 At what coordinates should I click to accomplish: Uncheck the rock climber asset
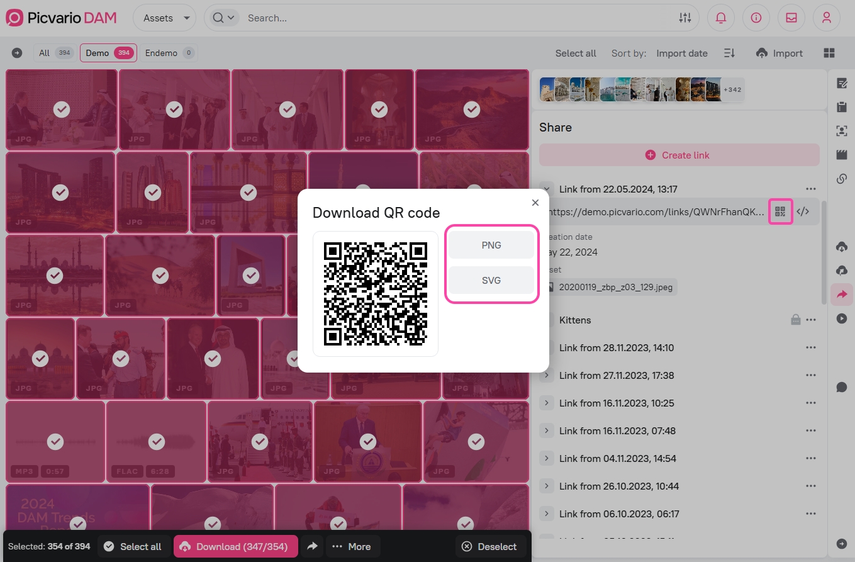click(x=477, y=441)
